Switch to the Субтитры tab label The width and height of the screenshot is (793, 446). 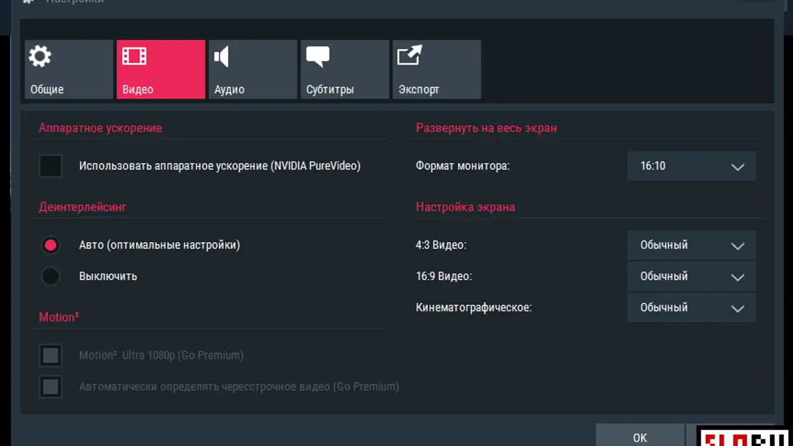pos(330,90)
